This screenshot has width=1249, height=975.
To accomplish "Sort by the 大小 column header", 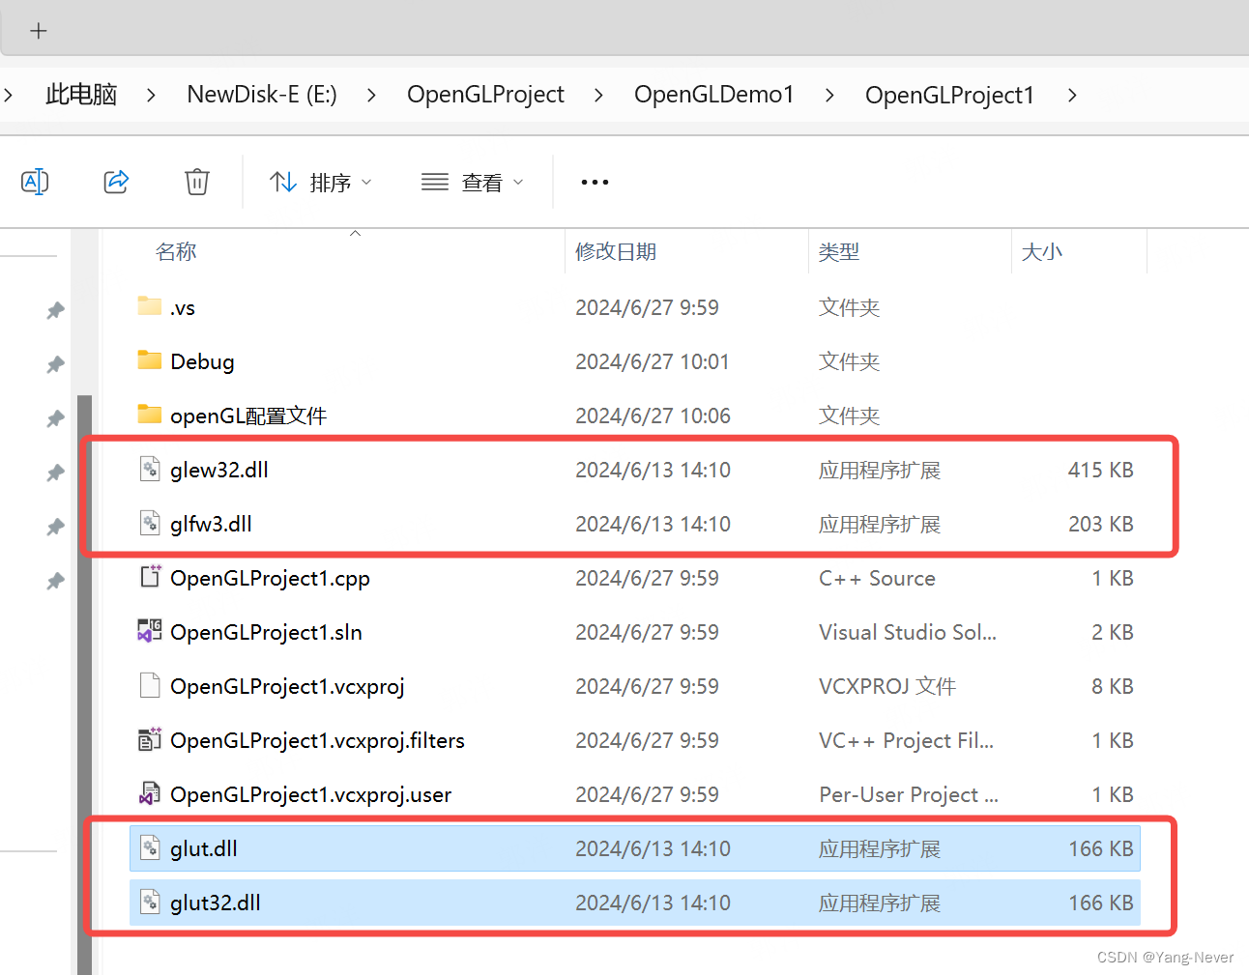I will click(x=1042, y=252).
